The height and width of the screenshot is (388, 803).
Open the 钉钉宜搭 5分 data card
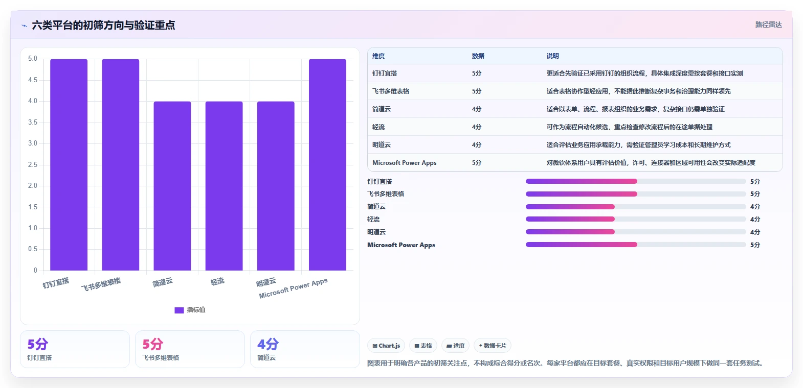pyautogui.click(x=75, y=349)
